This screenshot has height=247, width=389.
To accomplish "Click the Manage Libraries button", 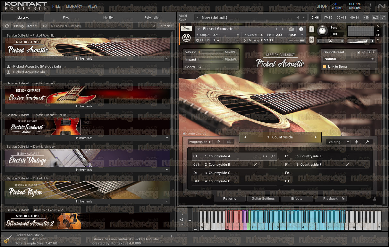I will (26, 26).
